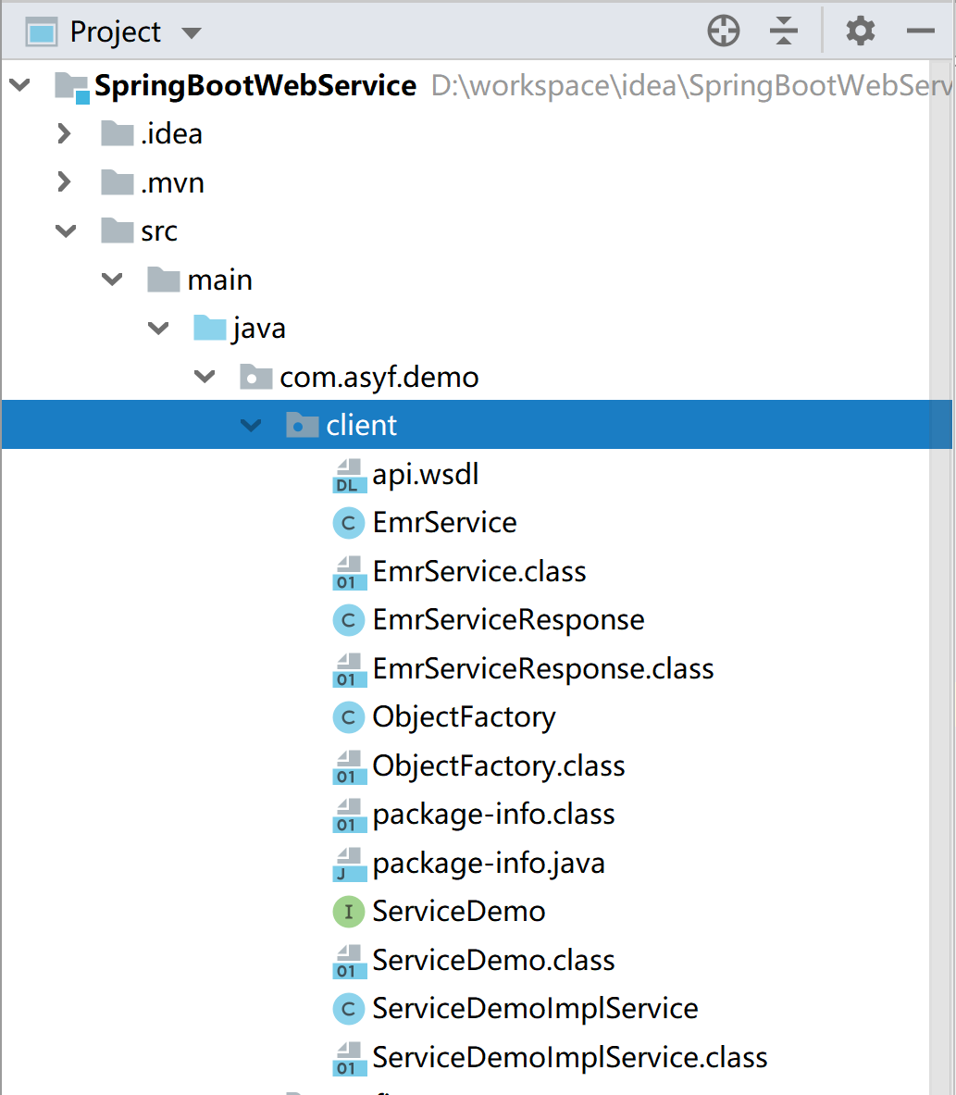956x1095 pixels.
Task: Click the EmrService class file icon
Action: point(348,571)
